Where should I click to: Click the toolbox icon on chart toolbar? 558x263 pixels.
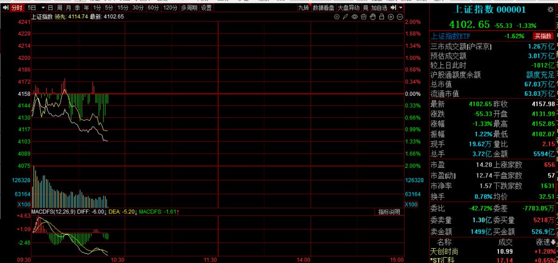click(364, 17)
